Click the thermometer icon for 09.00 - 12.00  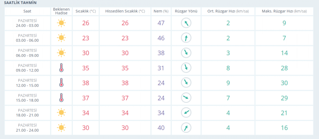tap(61, 68)
